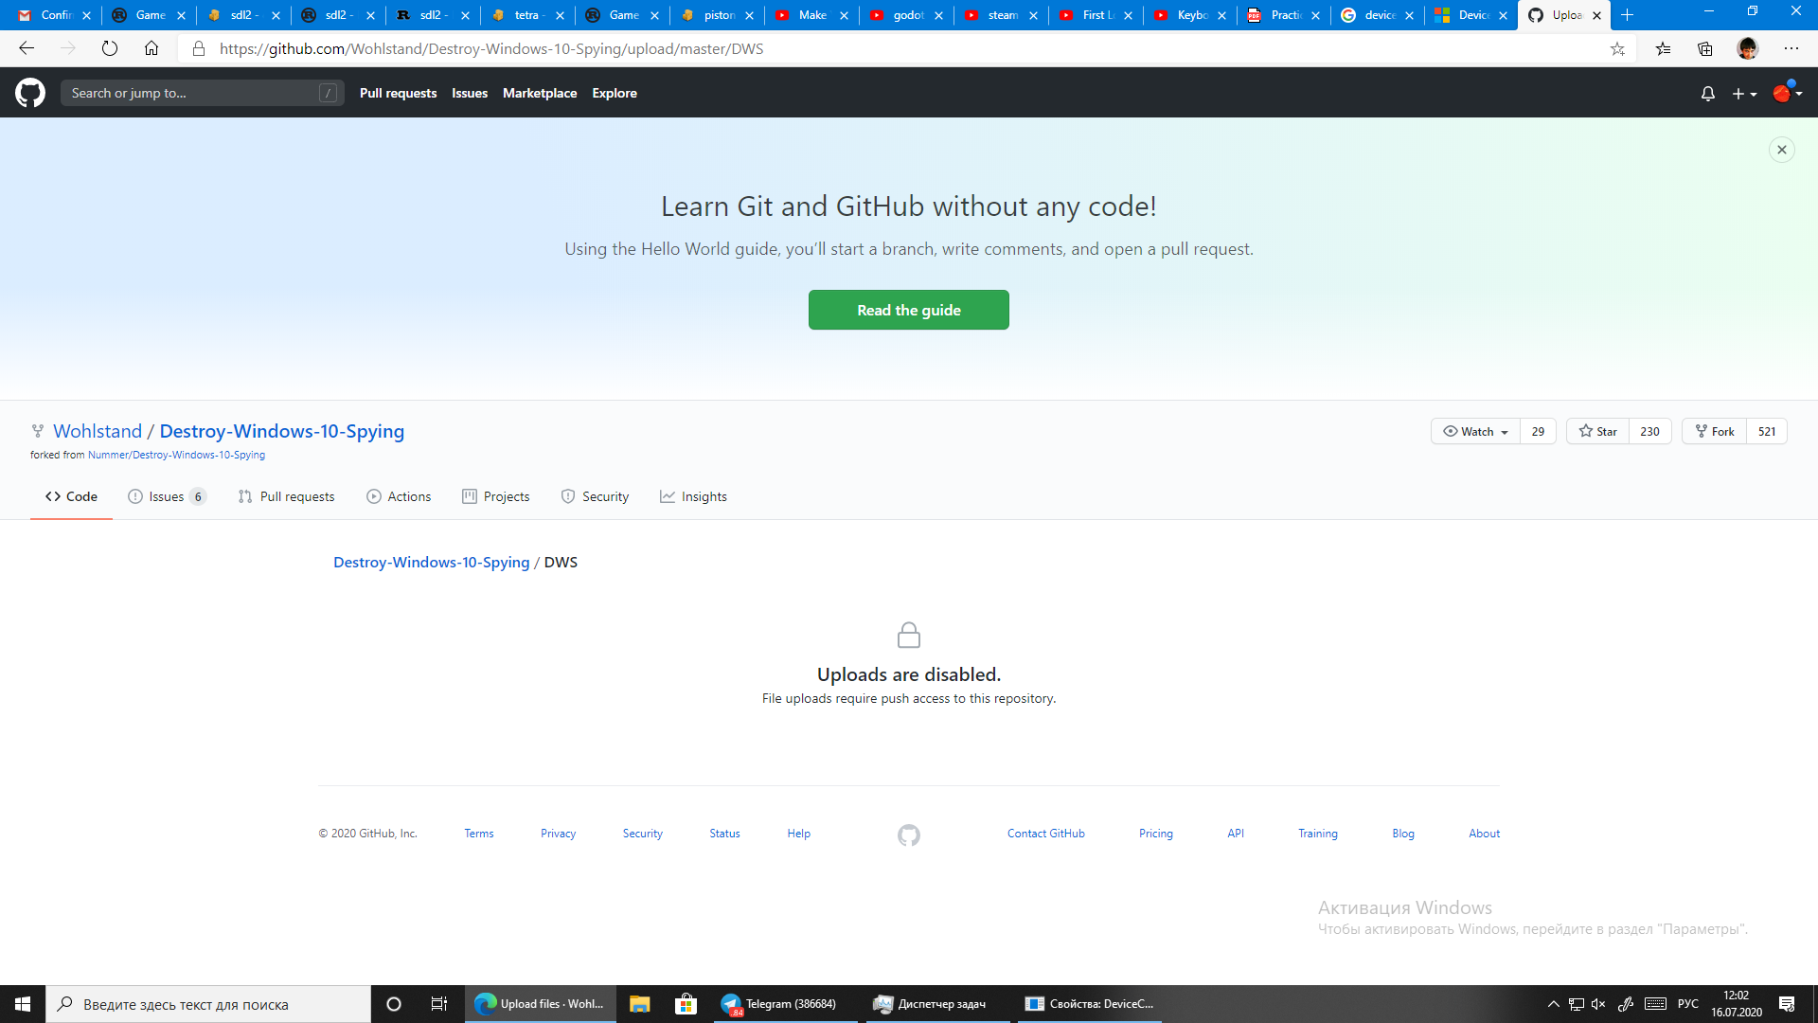Open Task View in the taskbar
Image resolution: width=1818 pixels, height=1023 pixels.
(439, 1004)
